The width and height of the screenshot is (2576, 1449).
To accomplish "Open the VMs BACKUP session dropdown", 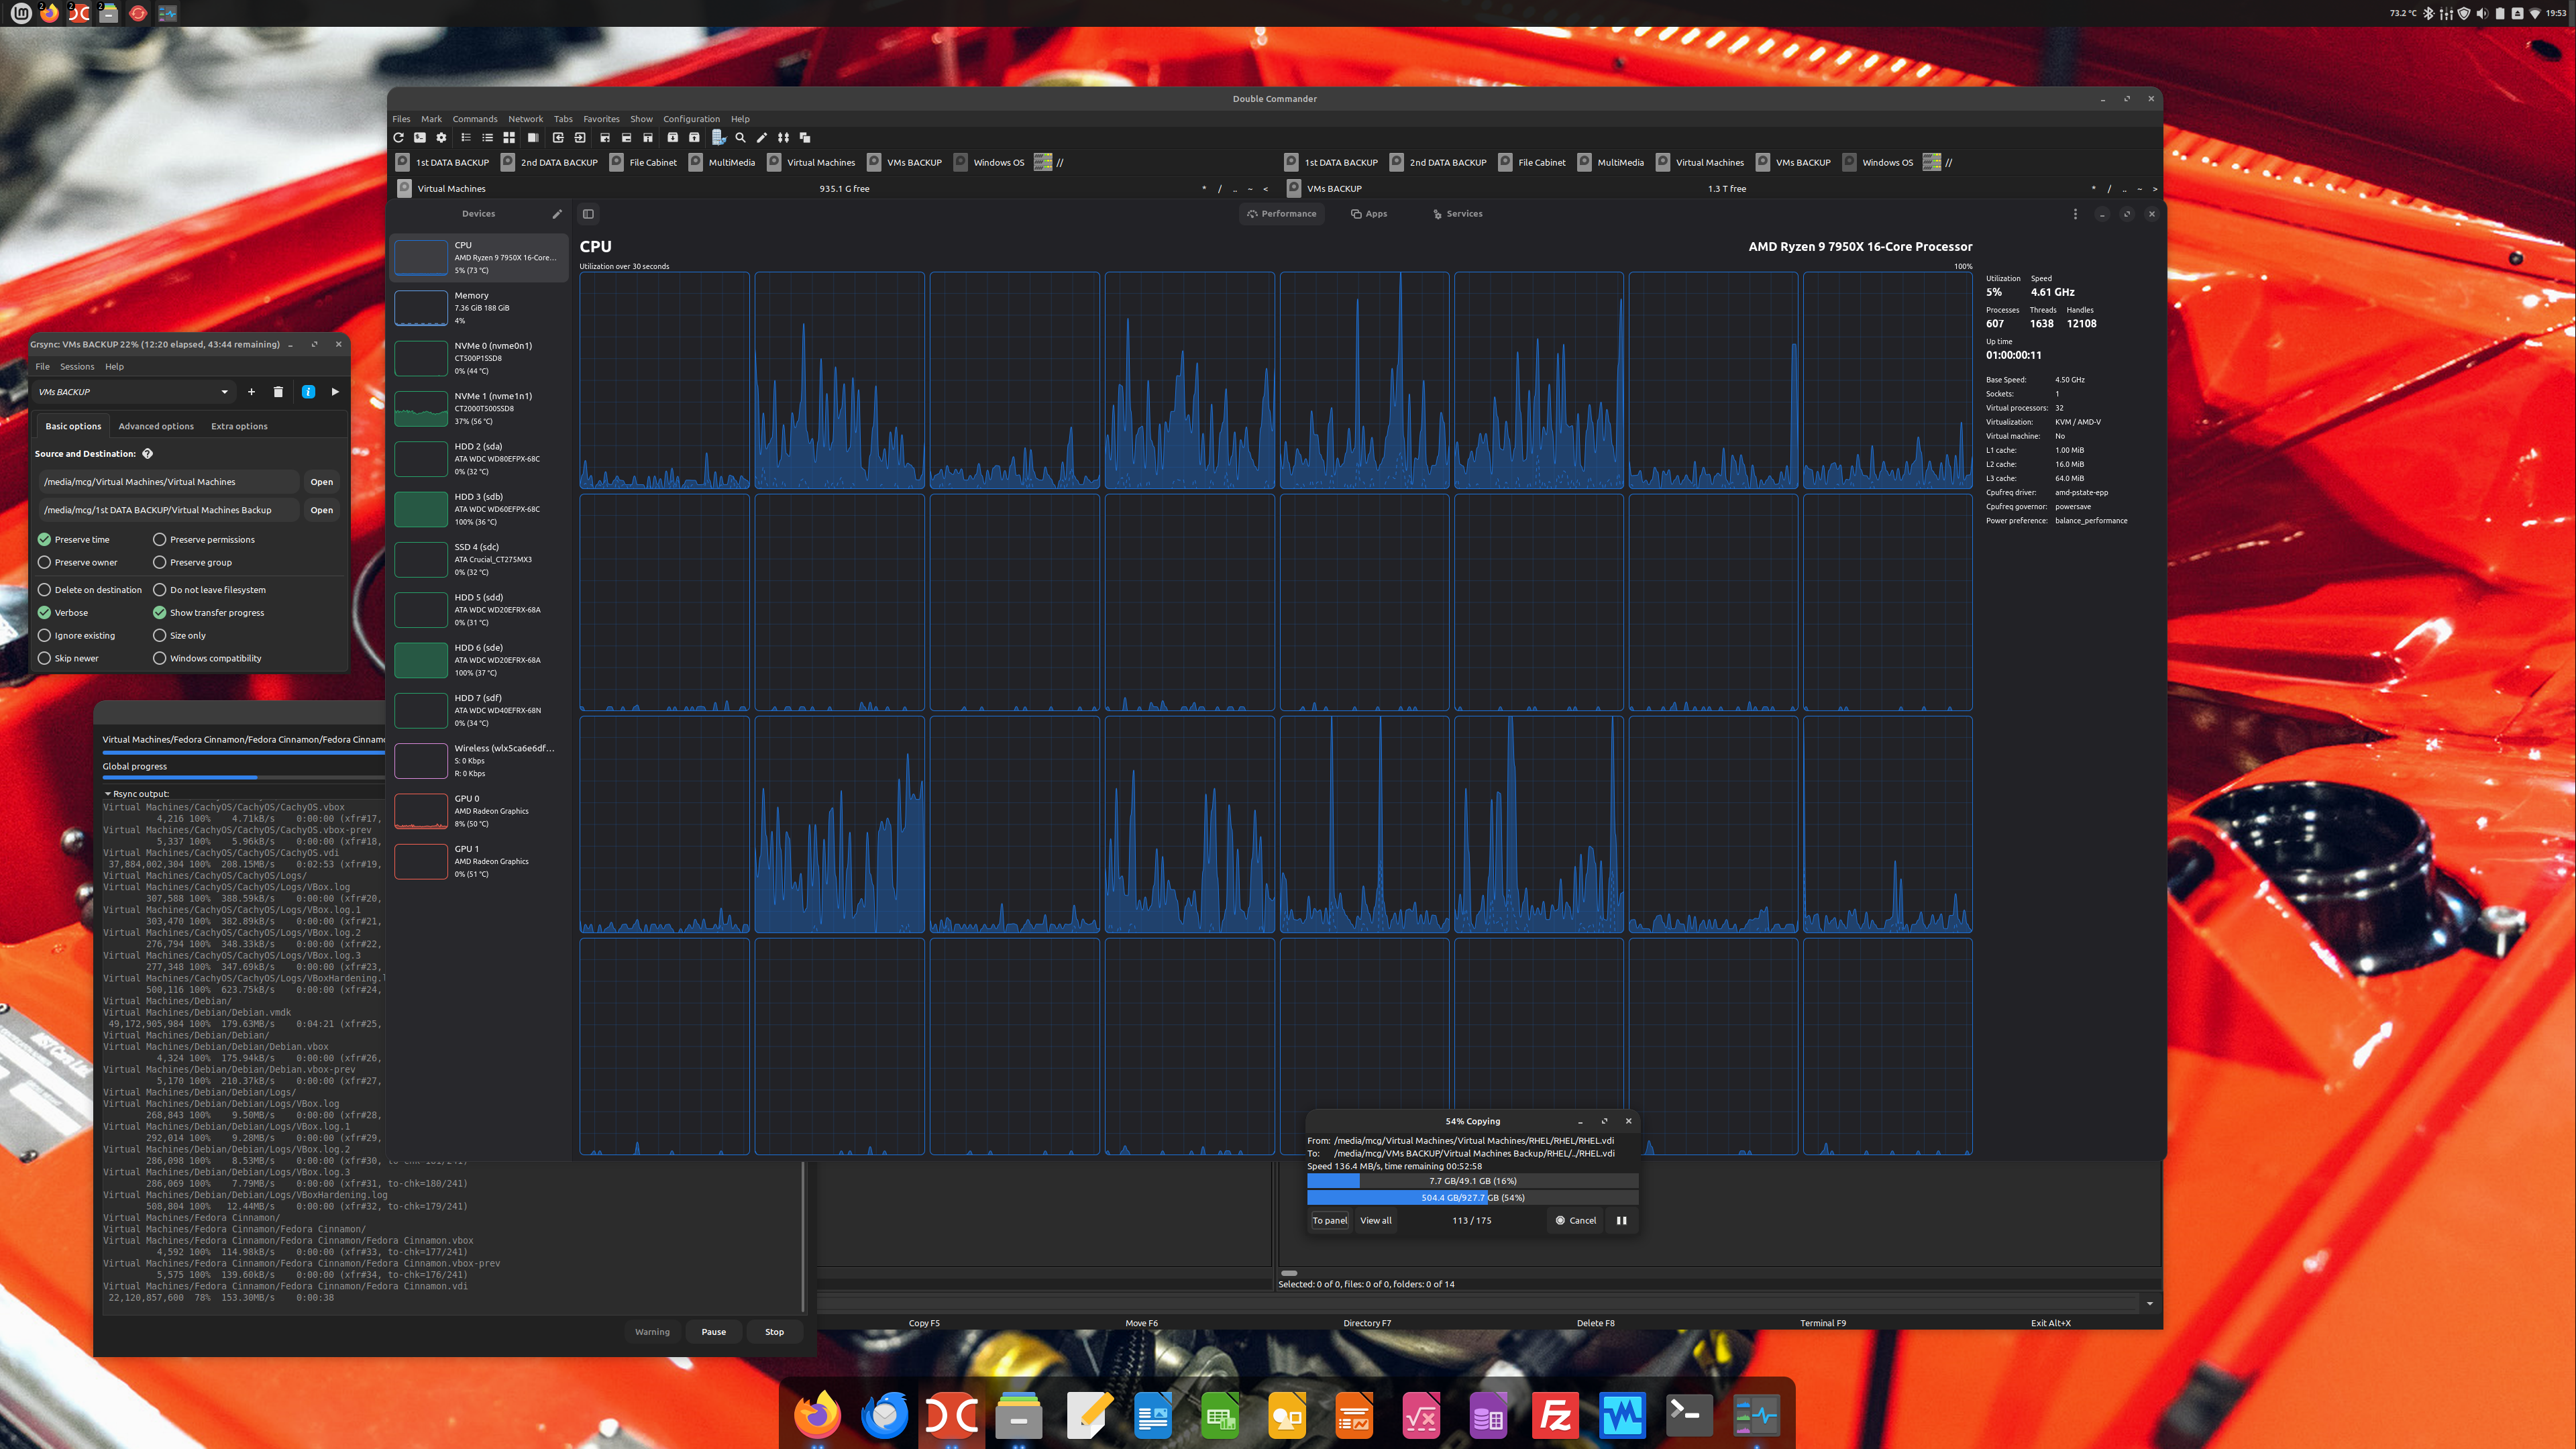I will 224,392.
